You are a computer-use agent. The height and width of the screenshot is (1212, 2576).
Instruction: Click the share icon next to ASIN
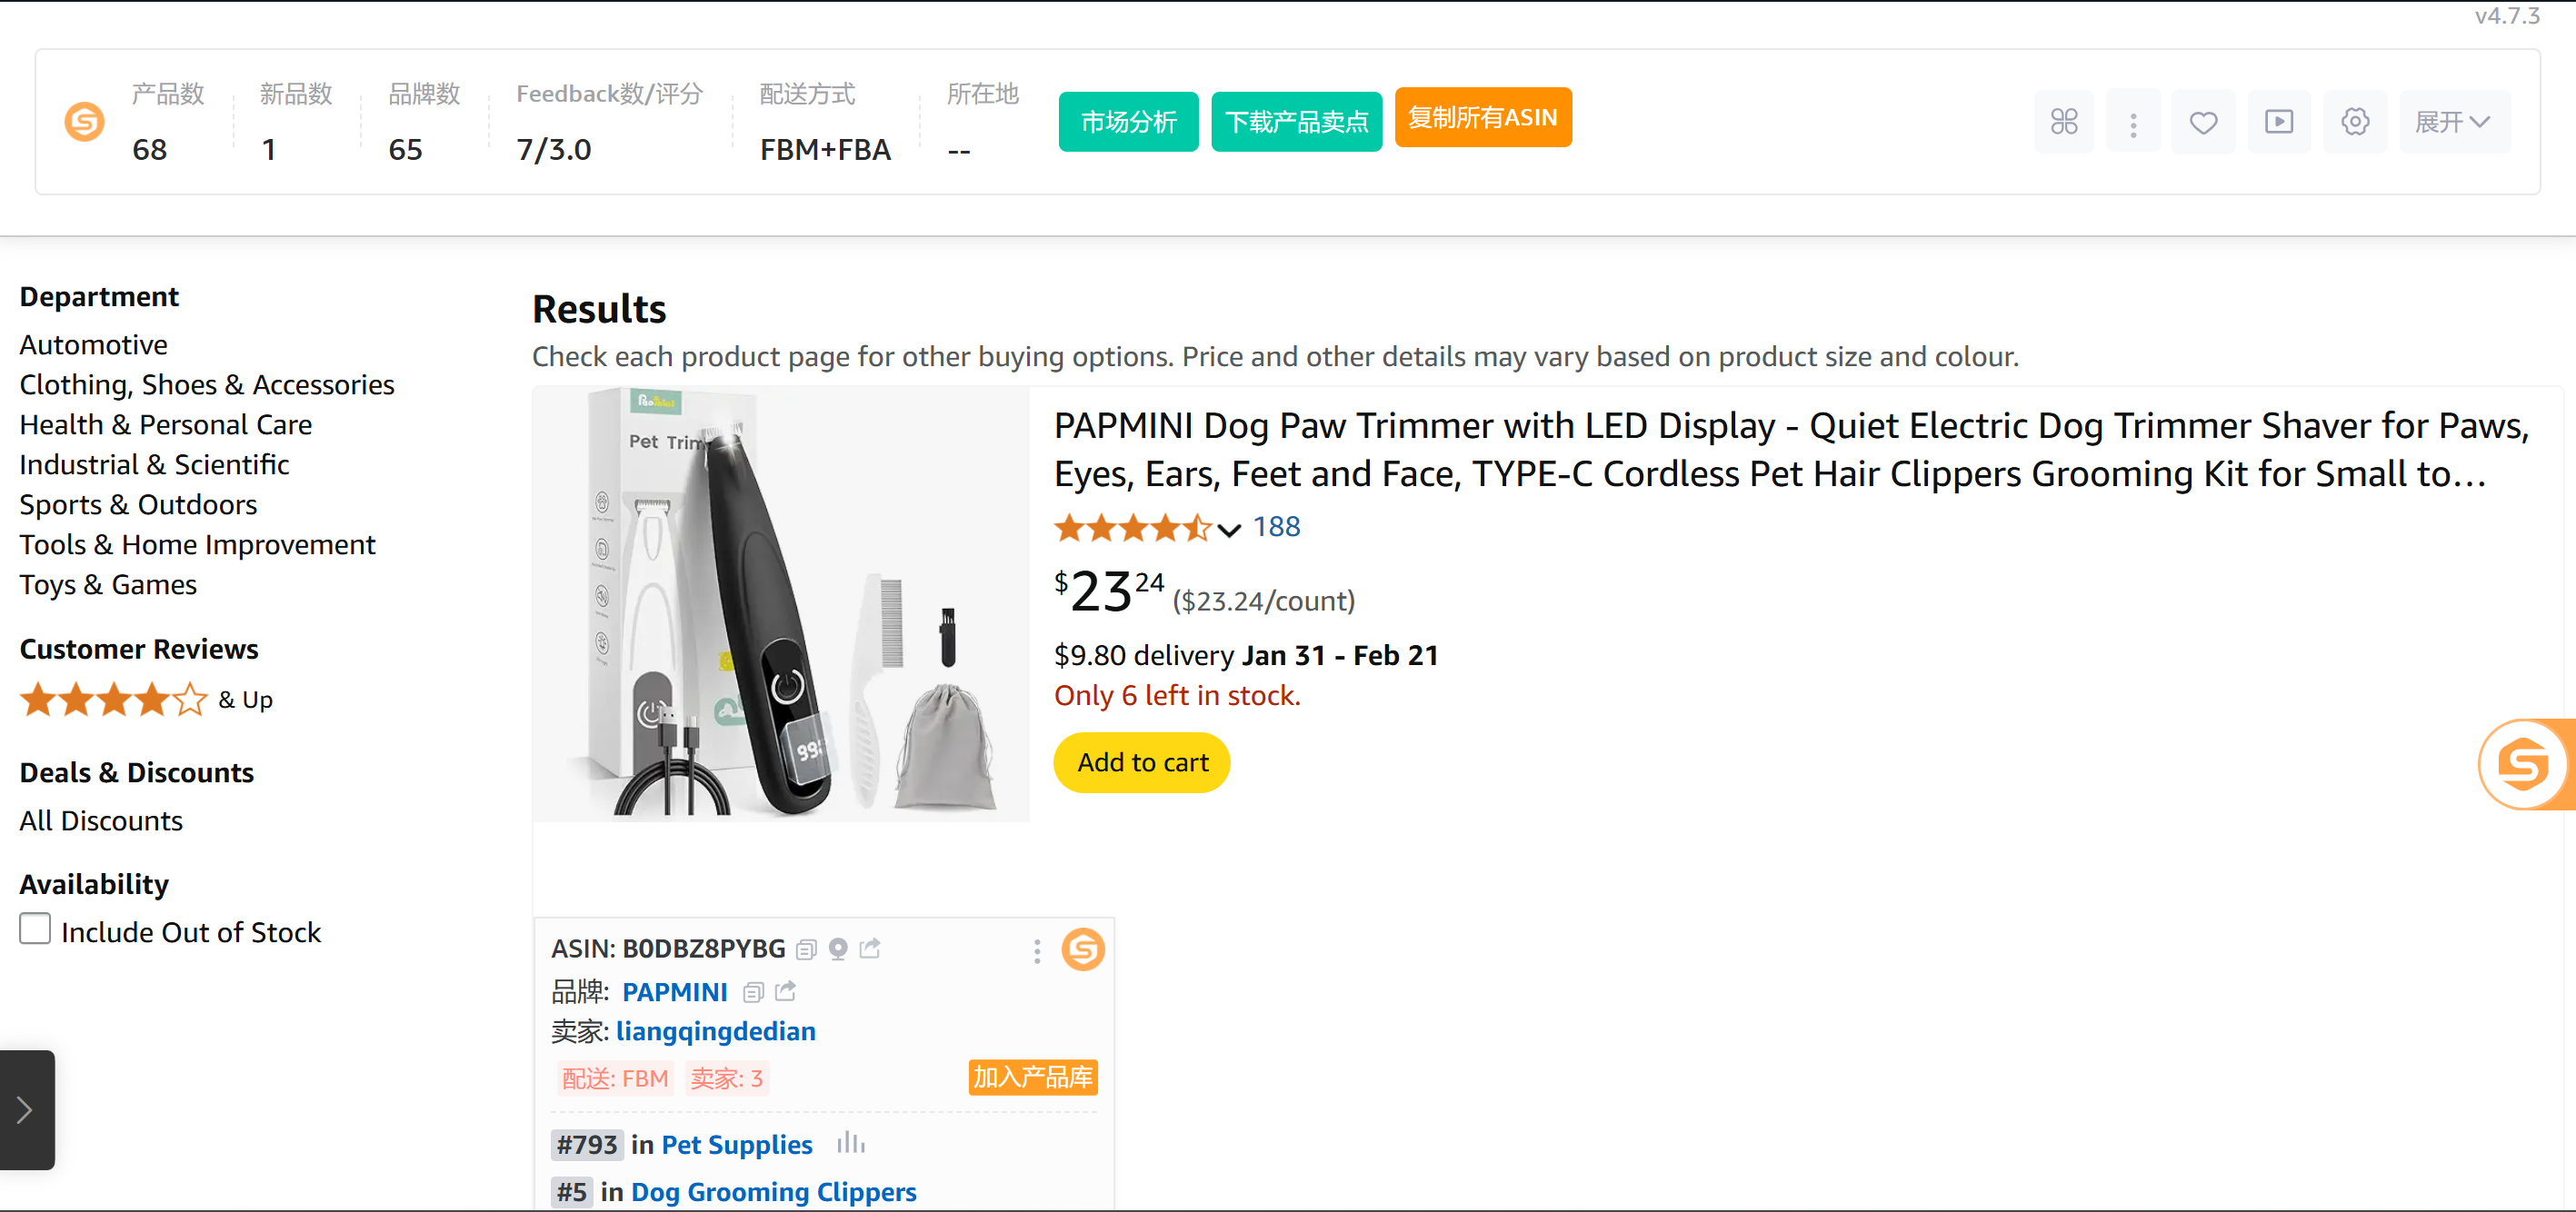pos(870,949)
